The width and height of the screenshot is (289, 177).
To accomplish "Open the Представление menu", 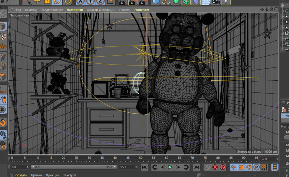I will coord(52,10).
